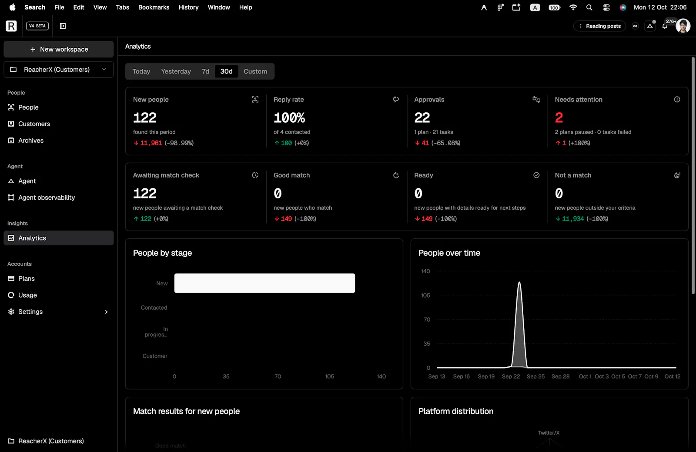Click the New workspace button
This screenshot has height=452, width=696.
(x=59, y=49)
